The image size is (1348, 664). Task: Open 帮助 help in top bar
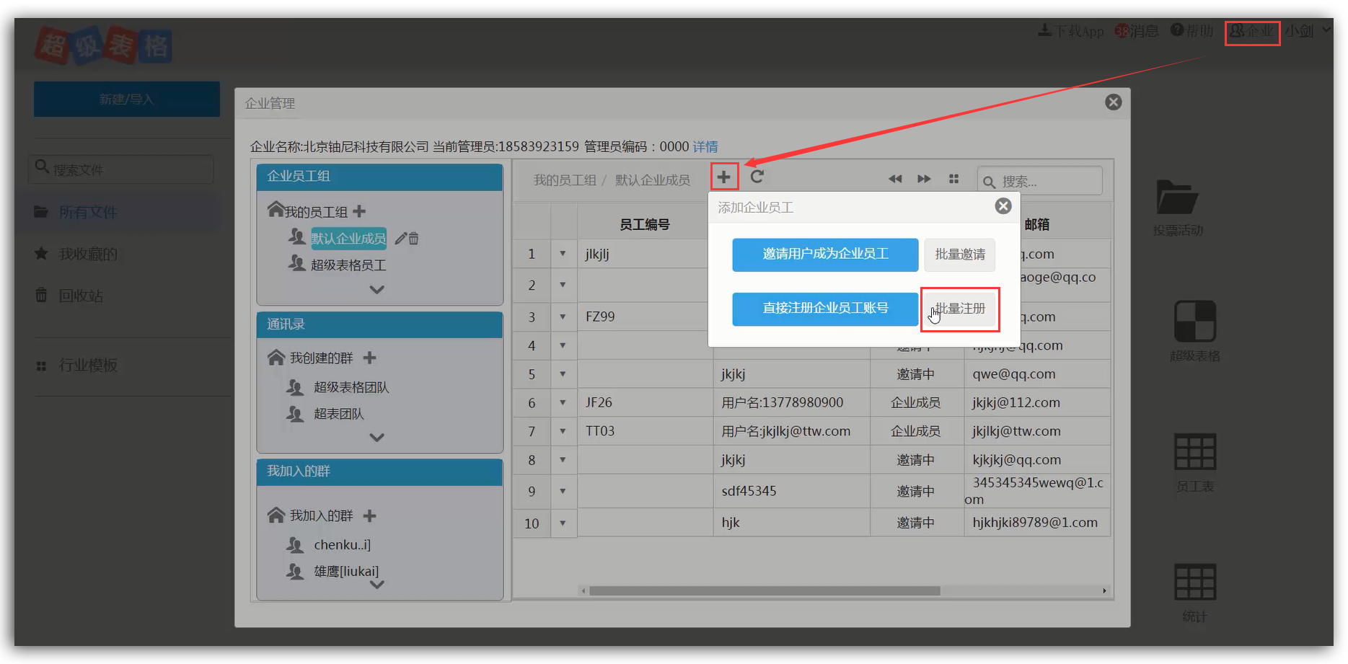coord(1191,31)
